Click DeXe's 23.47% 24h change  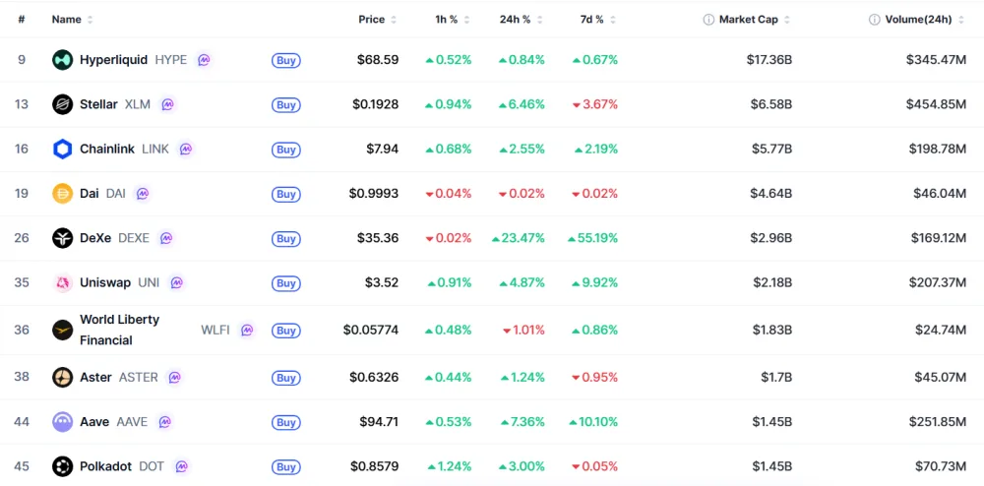[x=519, y=238]
